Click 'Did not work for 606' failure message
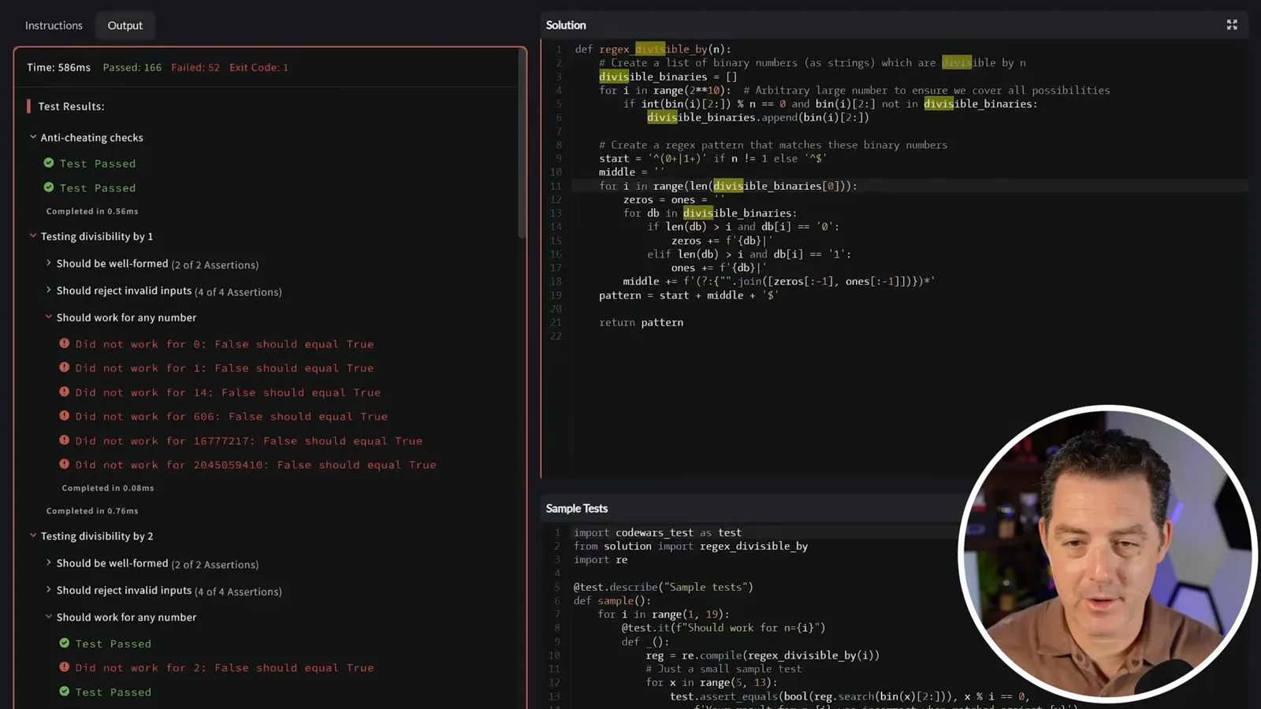 coord(232,417)
